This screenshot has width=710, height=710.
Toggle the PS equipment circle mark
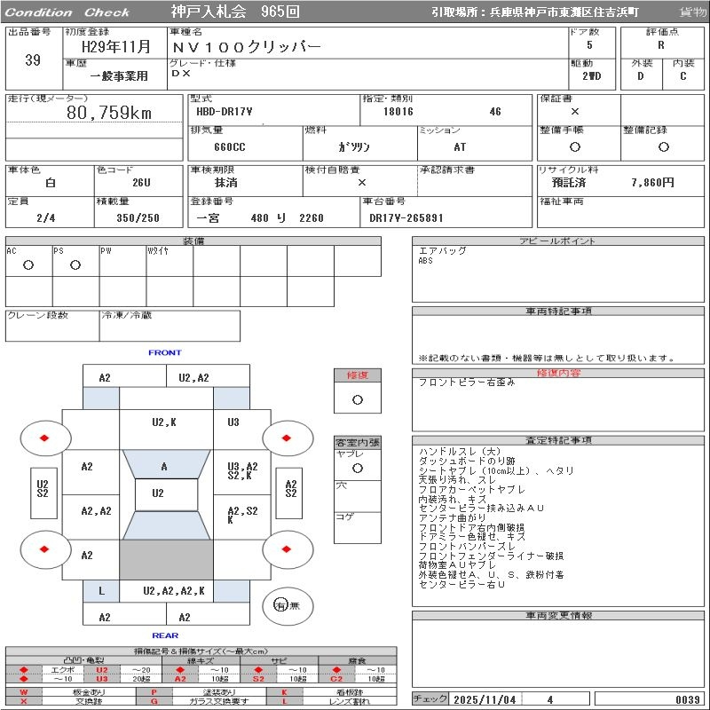pos(75,264)
